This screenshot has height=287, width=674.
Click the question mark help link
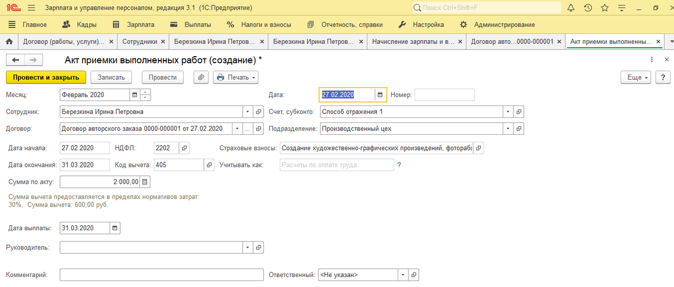[399, 165]
